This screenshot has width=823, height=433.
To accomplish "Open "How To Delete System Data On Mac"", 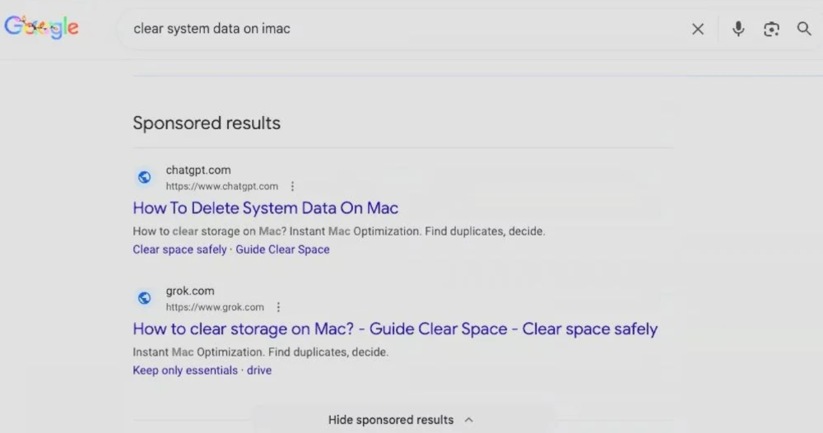I will point(266,208).
